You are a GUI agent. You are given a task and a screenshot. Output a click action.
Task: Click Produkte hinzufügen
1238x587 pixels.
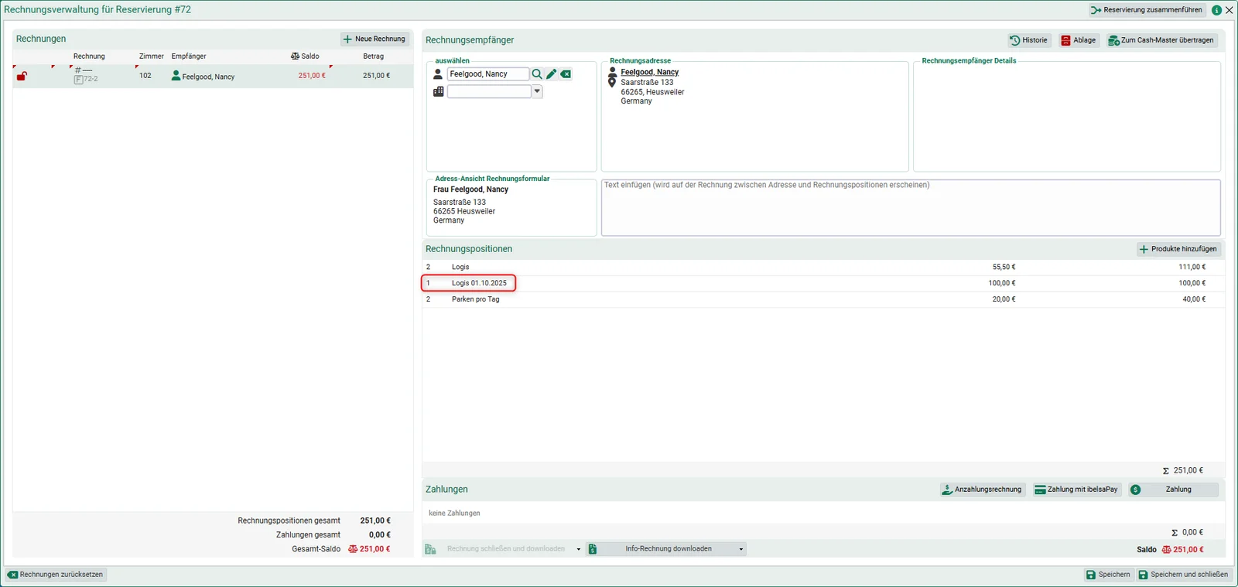[x=1178, y=249]
